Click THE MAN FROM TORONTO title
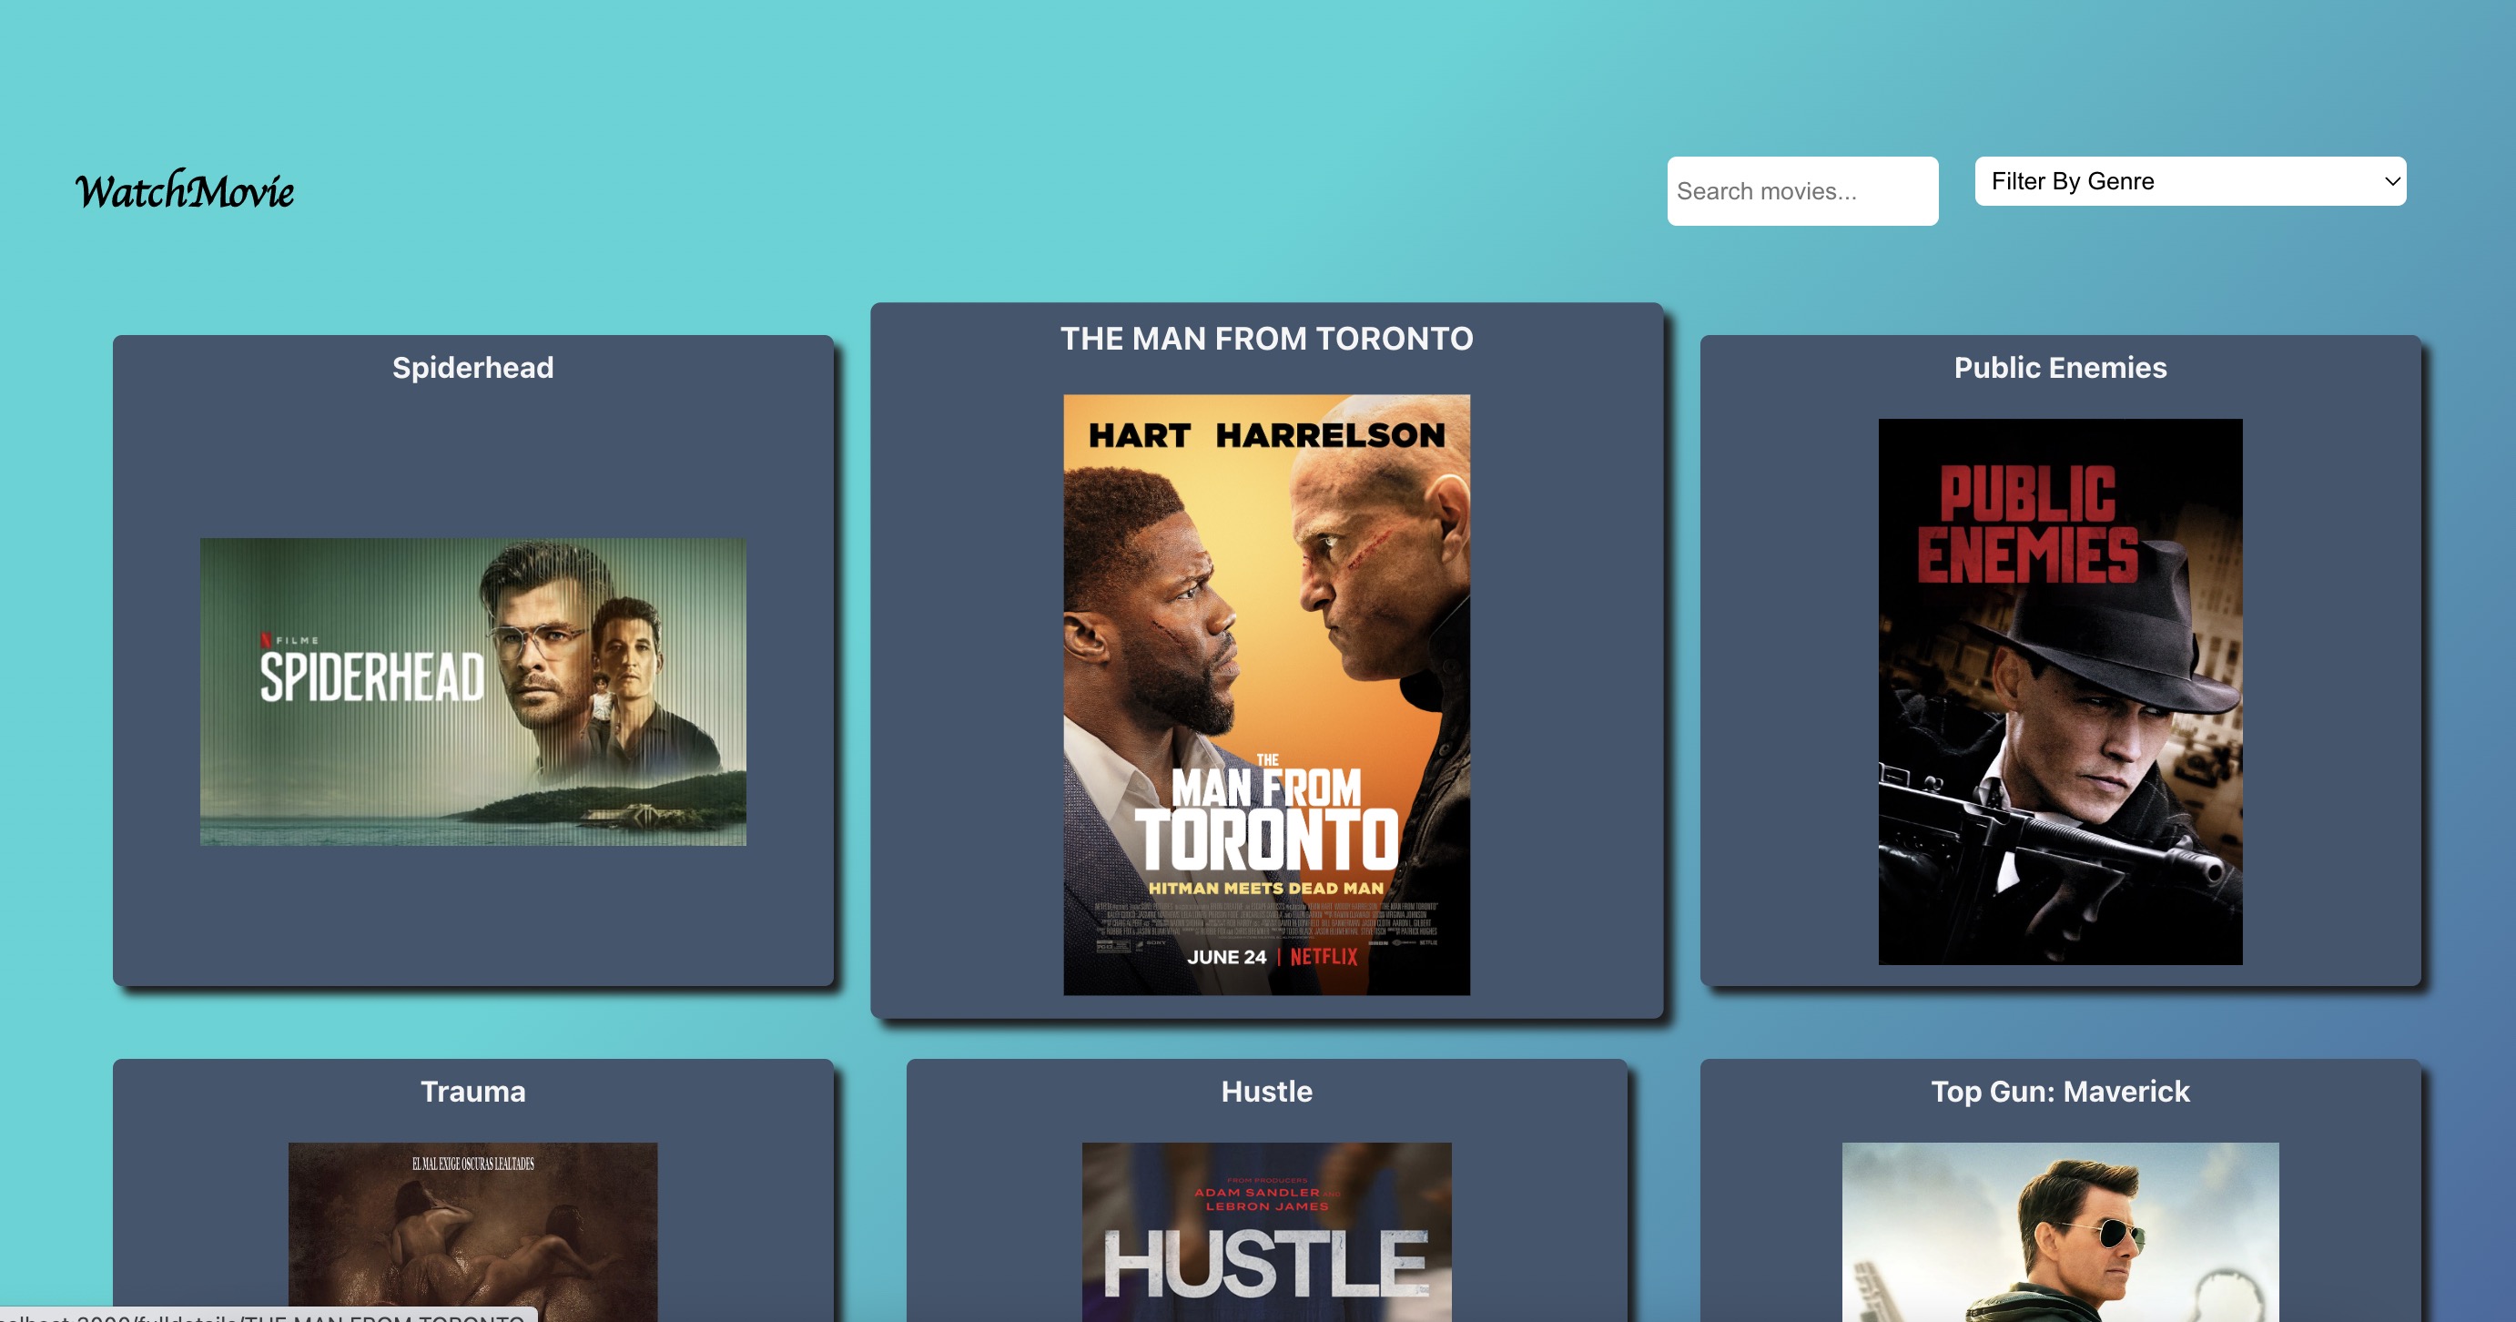This screenshot has width=2516, height=1322. pos(1267,338)
